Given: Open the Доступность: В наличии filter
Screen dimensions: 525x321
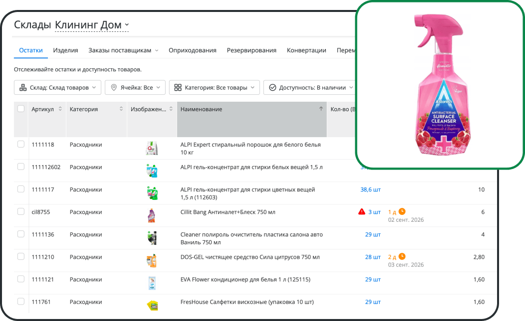Looking at the screenshot, I should [311, 87].
